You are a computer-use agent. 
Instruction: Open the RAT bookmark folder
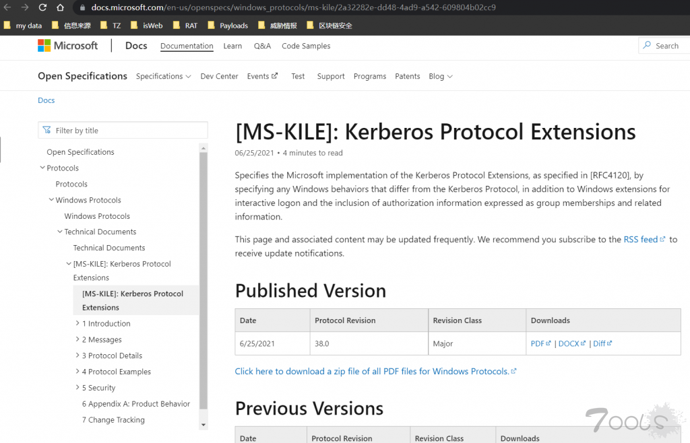(185, 26)
